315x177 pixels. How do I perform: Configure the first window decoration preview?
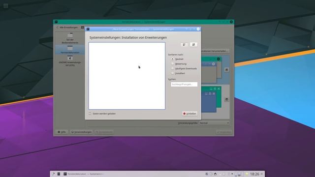click(226, 70)
